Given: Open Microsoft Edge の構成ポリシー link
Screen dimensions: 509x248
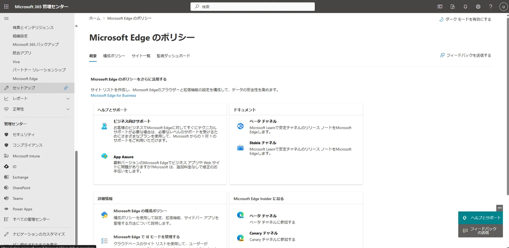Looking at the screenshot, I should [x=140, y=211].
